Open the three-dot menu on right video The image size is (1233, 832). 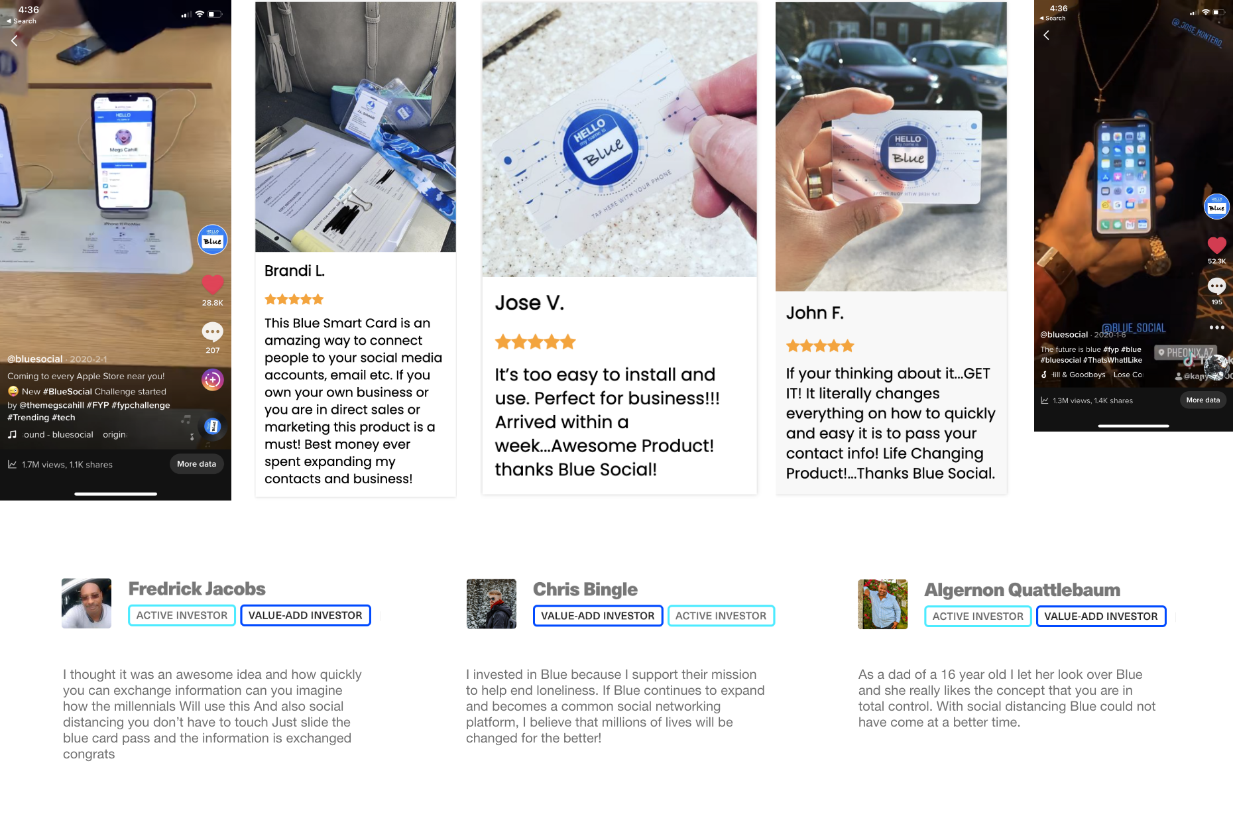coord(1216,327)
